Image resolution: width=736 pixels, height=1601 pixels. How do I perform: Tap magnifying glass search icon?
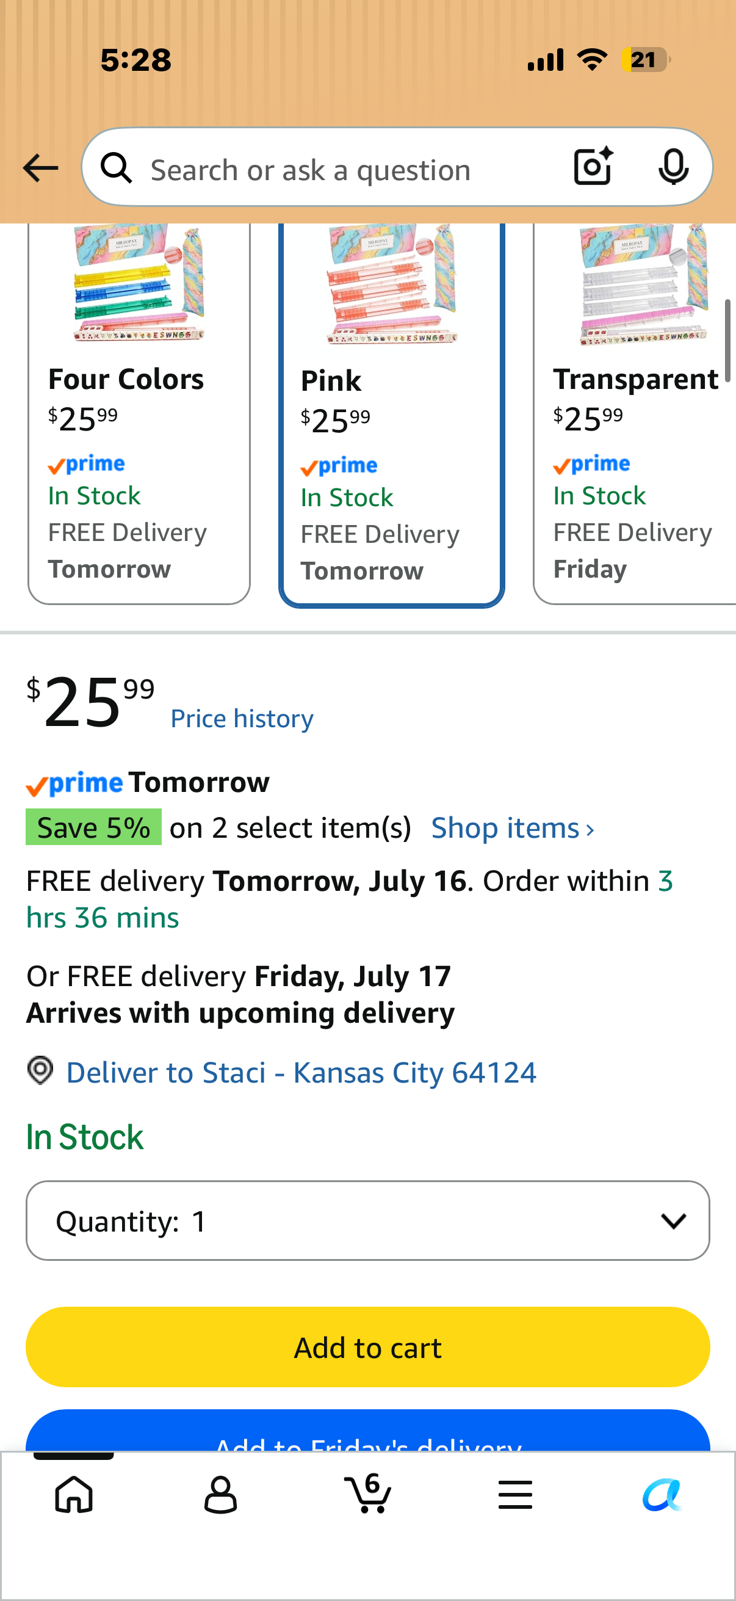[x=116, y=169]
